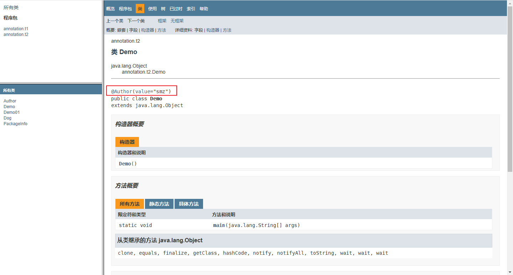Click the 方法概要 heading
The height and width of the screenshot is (275, 513).
pos(126,186)
